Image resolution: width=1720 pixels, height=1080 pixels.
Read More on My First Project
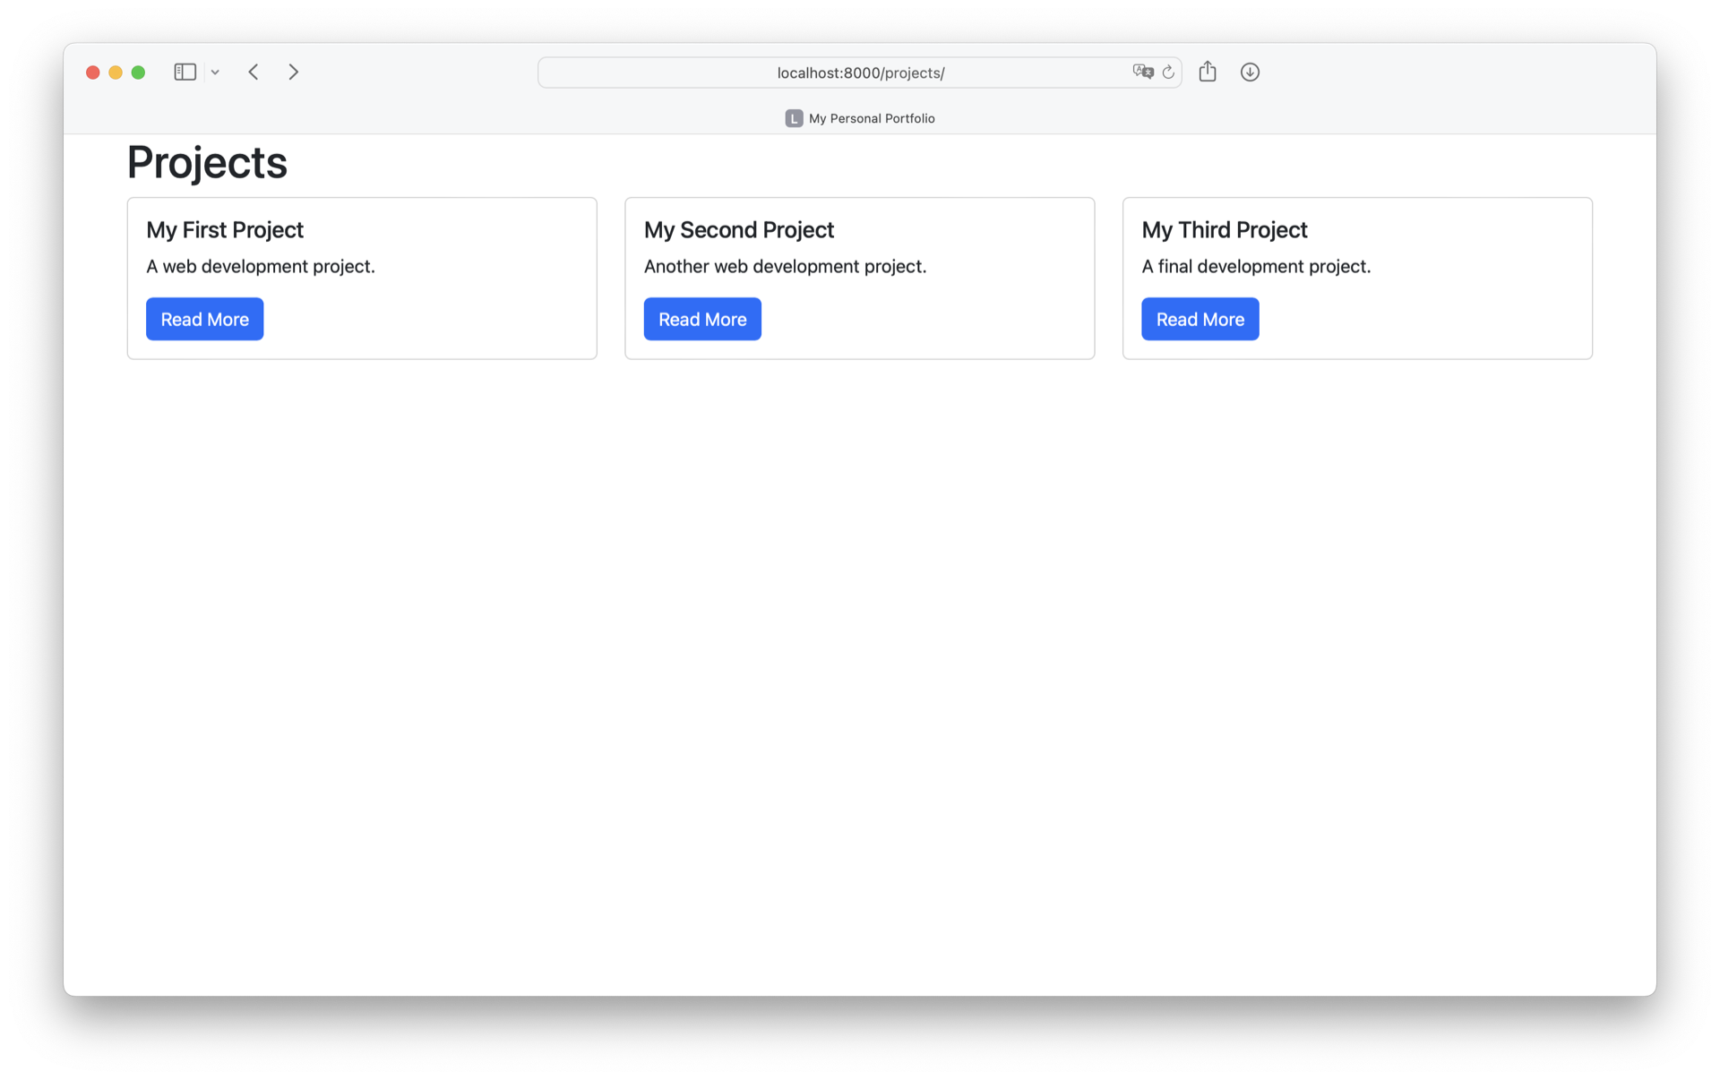click(x=204, y=320)
